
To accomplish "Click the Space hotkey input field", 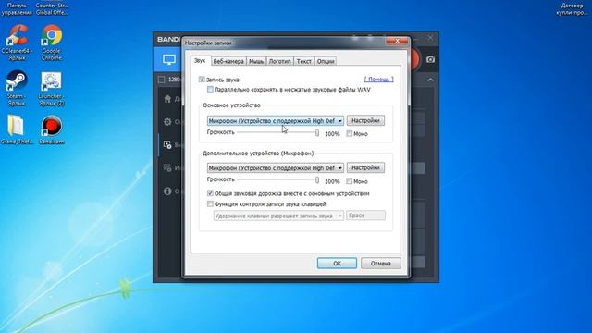I will 366,216.
